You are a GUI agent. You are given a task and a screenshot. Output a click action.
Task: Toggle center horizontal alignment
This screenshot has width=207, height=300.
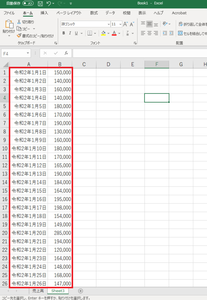click(x=149, y=33)
